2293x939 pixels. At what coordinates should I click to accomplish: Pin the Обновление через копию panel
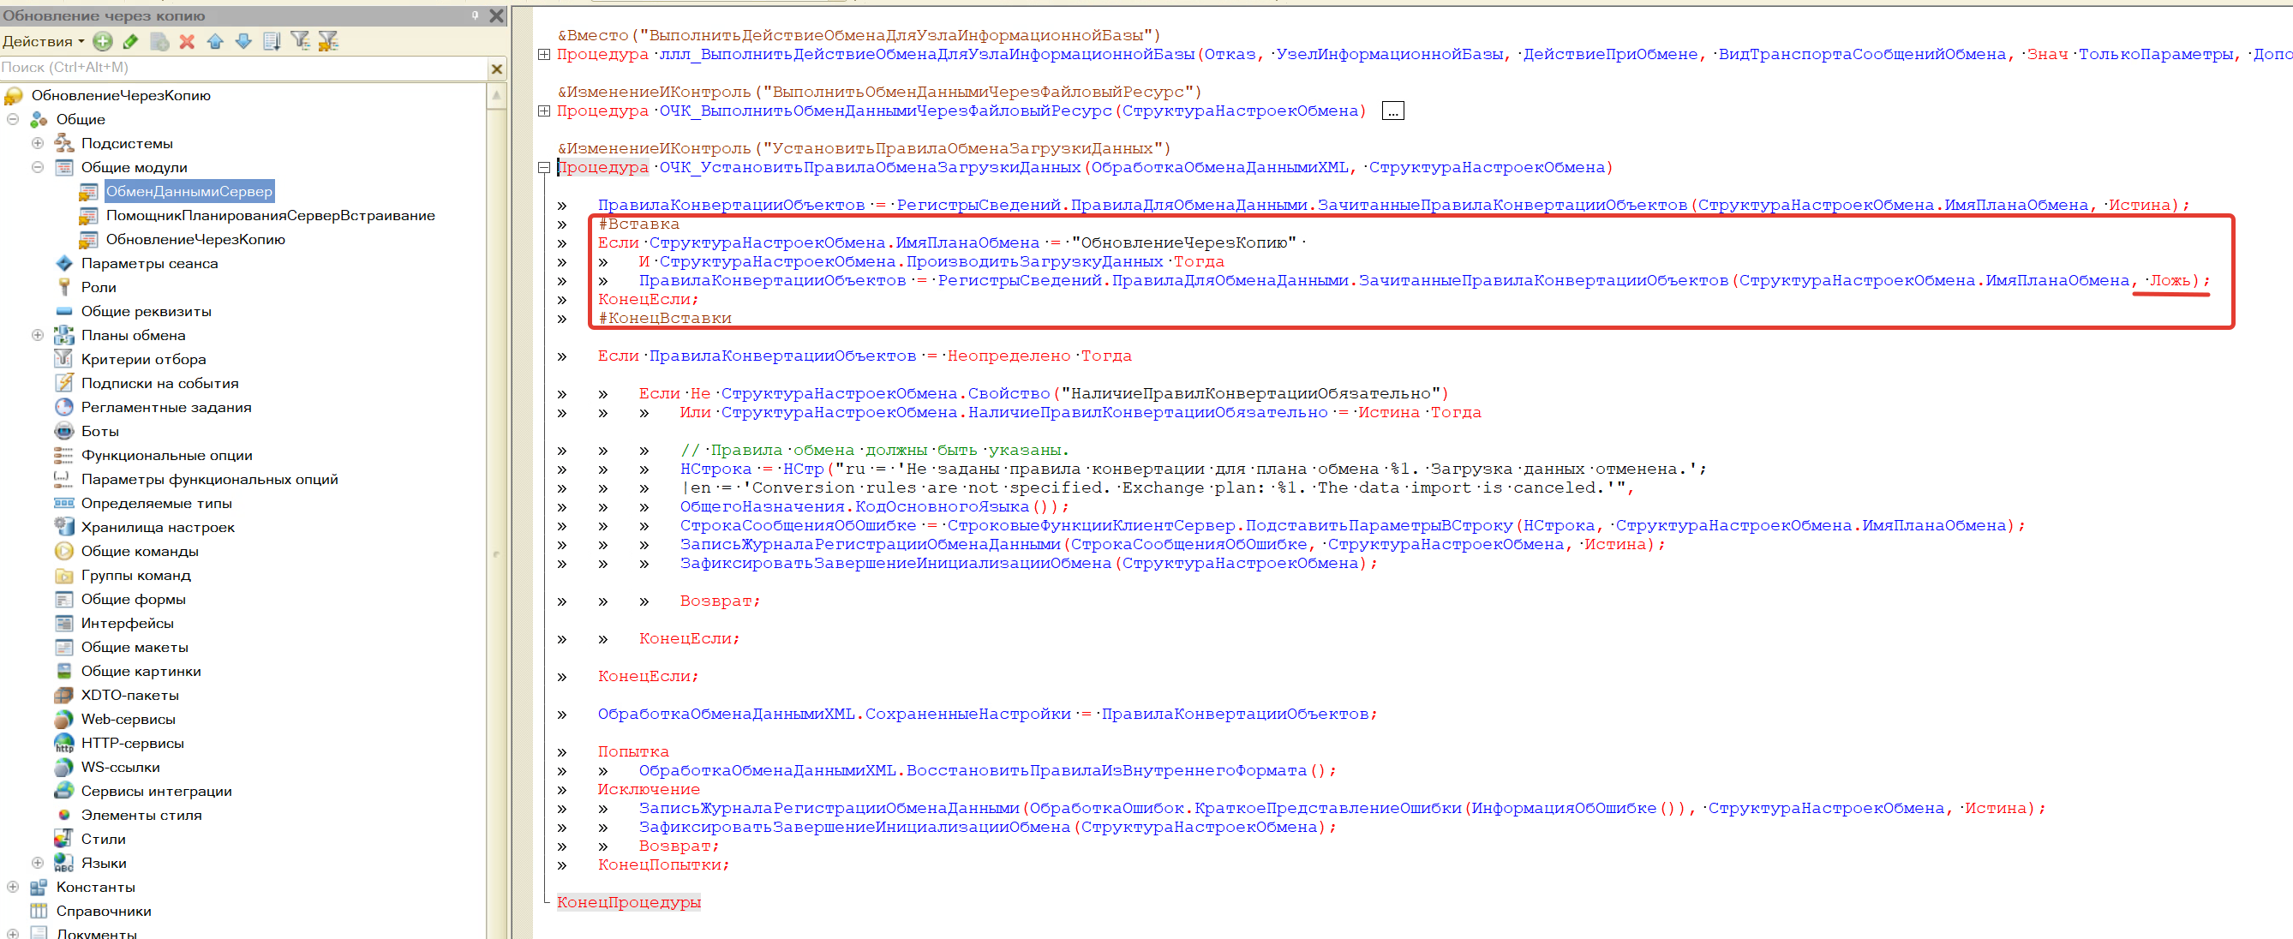tap(476, 15)
